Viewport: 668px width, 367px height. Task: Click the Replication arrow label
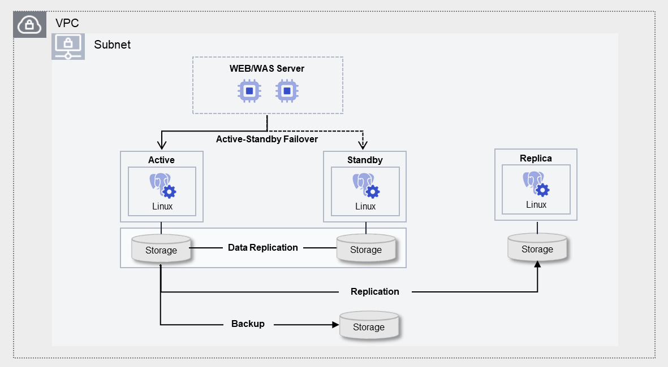tap(374, 291)
